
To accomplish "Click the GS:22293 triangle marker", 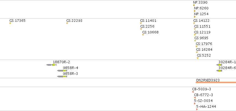I will tap(67, 23).
